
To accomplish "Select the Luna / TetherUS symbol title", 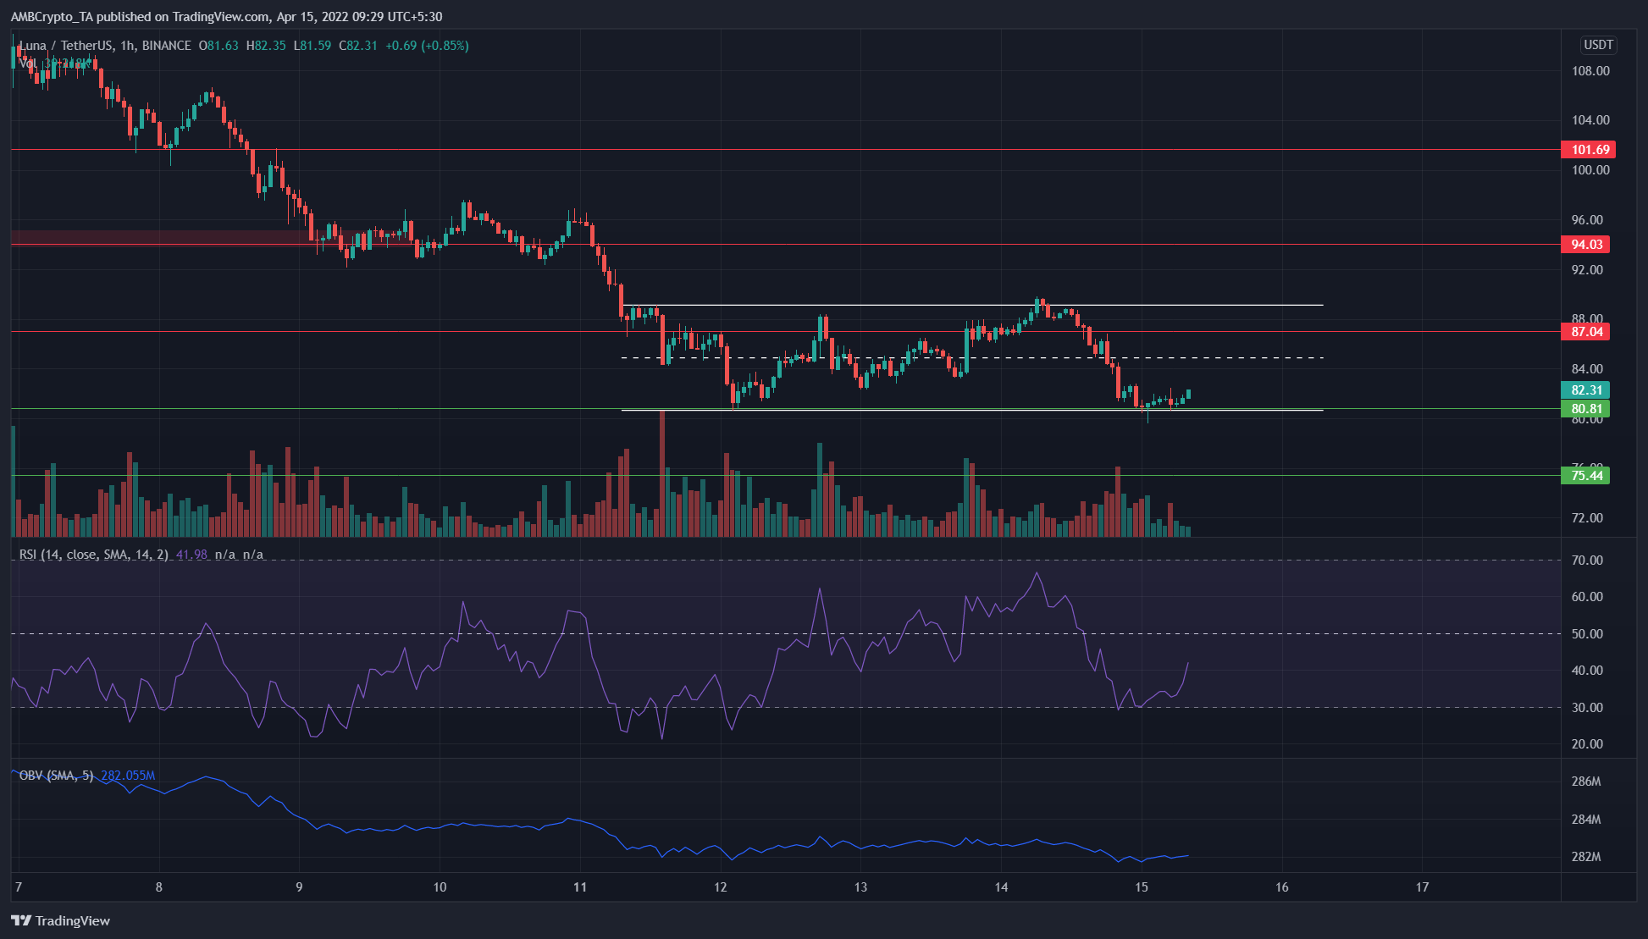I will coord(66,46).
